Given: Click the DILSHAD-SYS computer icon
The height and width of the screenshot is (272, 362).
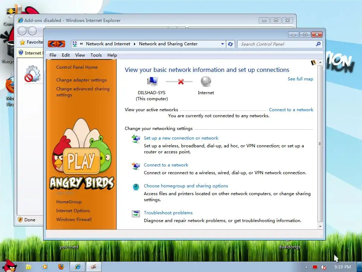Looking at the screenshot, I should pyautogui.click(x=152, y=81).
